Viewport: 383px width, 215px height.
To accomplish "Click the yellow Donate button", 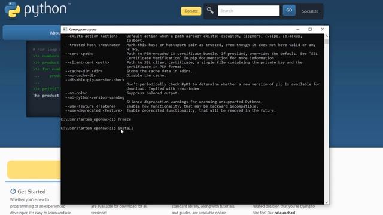I will (191, 11).
